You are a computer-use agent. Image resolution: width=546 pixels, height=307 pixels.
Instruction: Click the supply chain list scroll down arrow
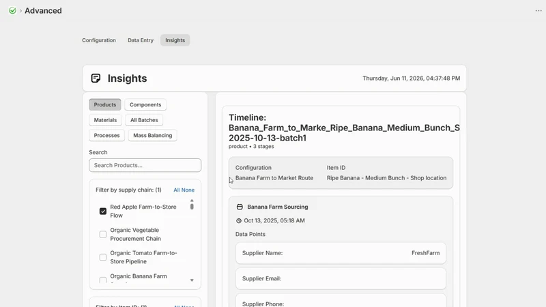pyautogui.click(x=192, y=280)
